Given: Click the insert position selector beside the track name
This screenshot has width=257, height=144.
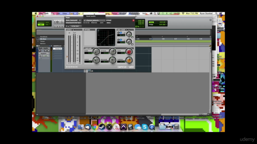Looking at the screenshot, I should [x=80, y=20].
